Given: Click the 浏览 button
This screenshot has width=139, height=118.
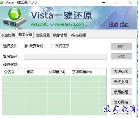Looking at the screenshot, I should [x=121, y=57].
